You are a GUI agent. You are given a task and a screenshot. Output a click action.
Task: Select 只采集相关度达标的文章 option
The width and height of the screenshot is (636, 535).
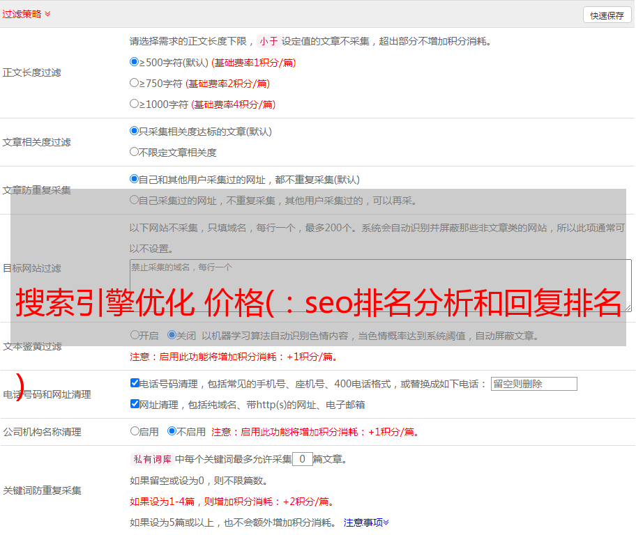point(135,131)
